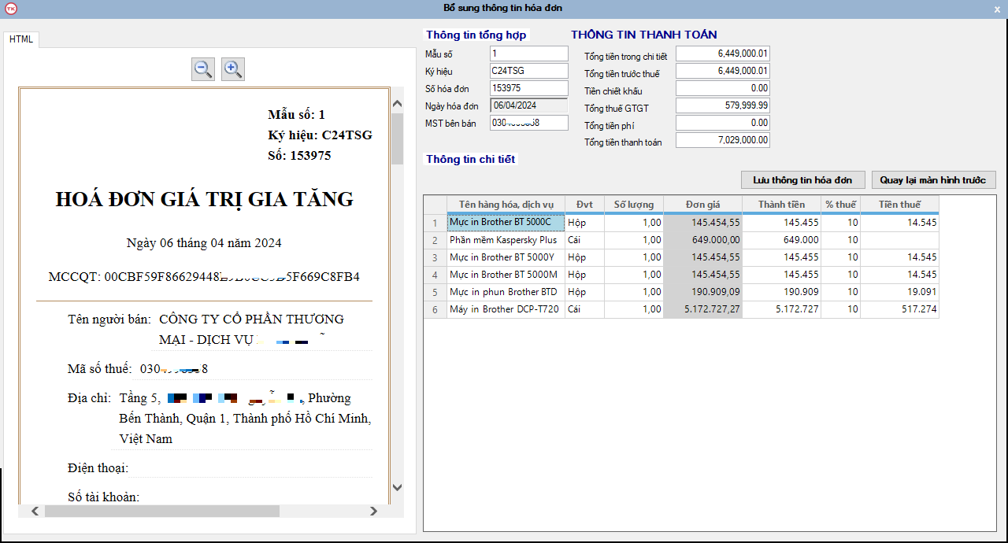Click the zoom in magnifier icon
Screen dimensions: 1008x543
[232, 69]
